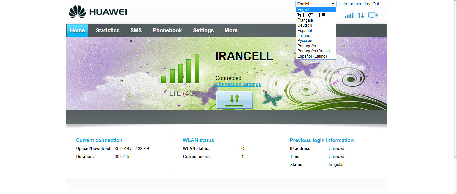Open the Settings tab
The image size is (457, 194).
click(x=203, y=30)
